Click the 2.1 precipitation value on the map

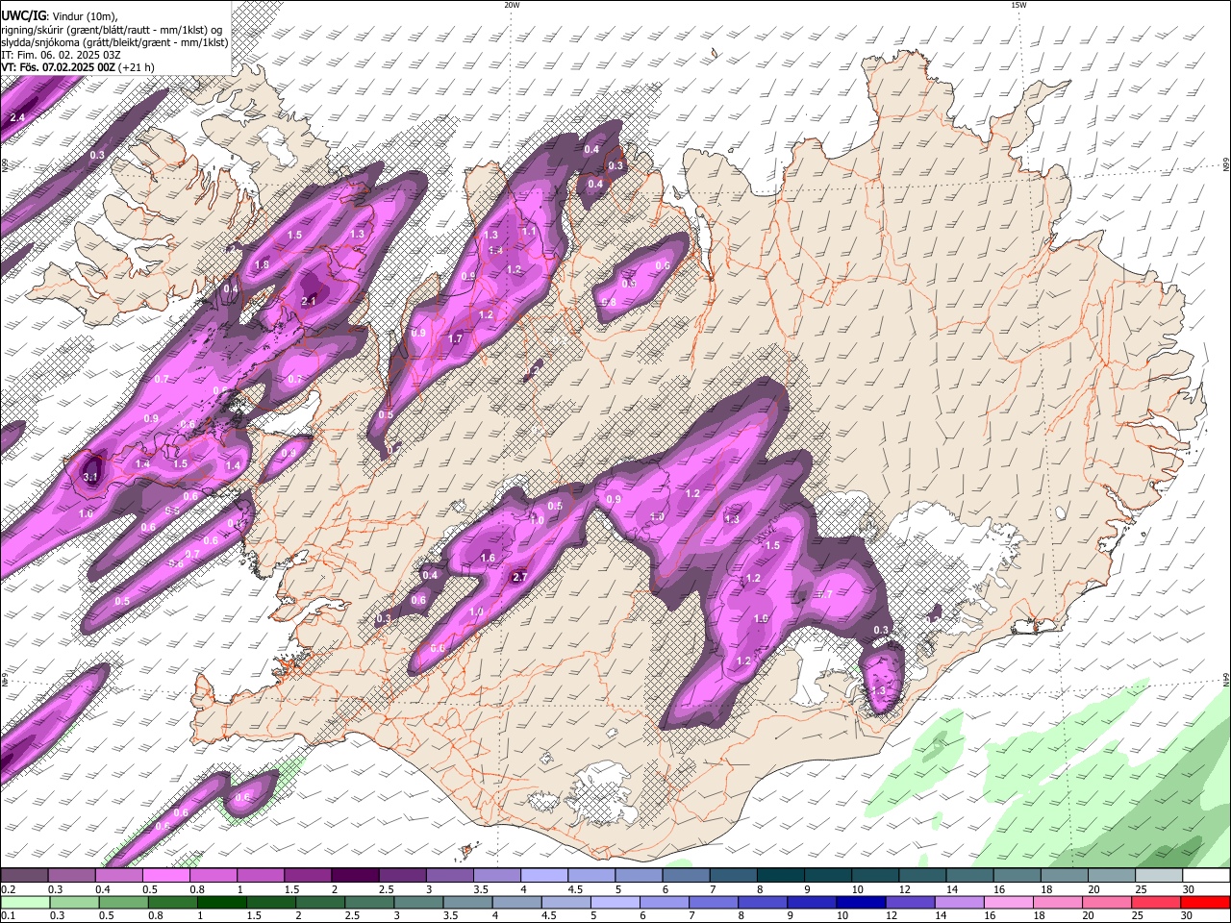[309, 301]
